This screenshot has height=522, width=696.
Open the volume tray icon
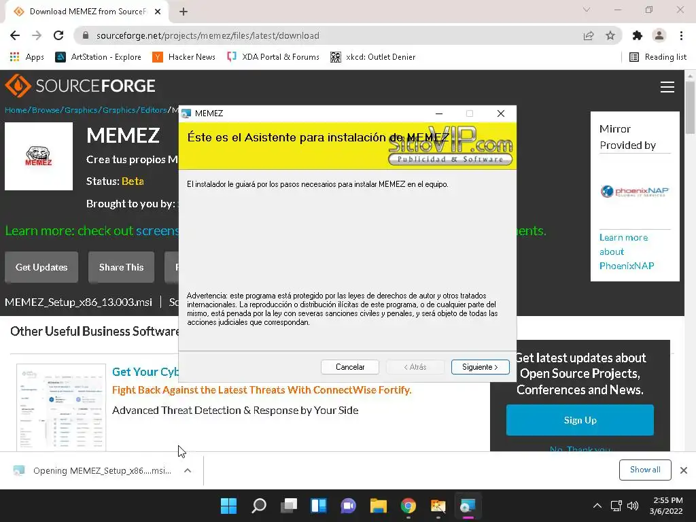tap(633, 506)
